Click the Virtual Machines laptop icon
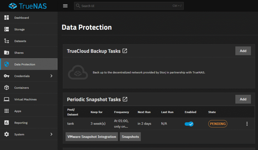 [7, 99]
